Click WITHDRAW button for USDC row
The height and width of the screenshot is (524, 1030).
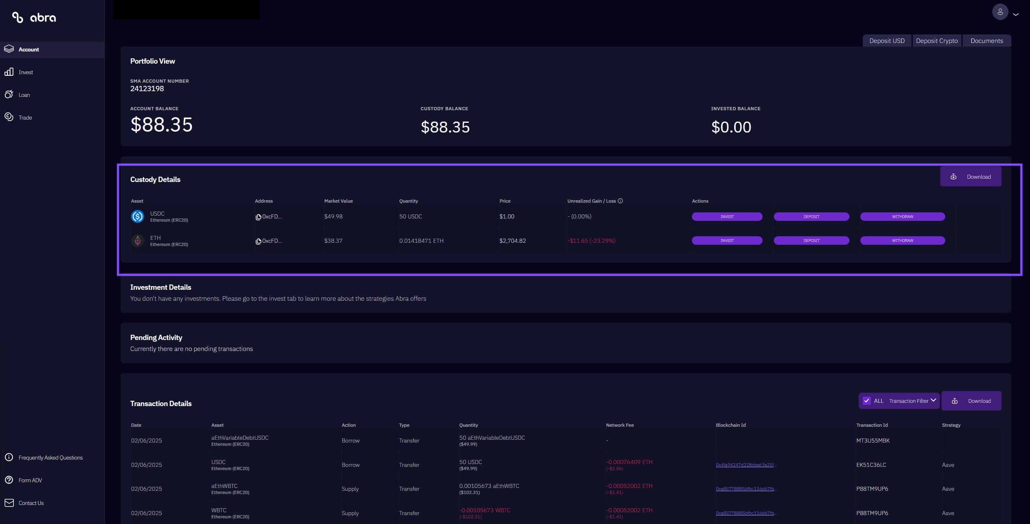click(903, 216)
